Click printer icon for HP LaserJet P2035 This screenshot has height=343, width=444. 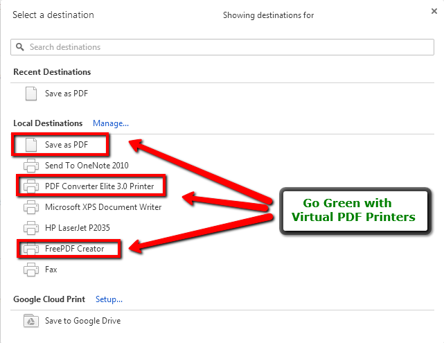[31, 228]
